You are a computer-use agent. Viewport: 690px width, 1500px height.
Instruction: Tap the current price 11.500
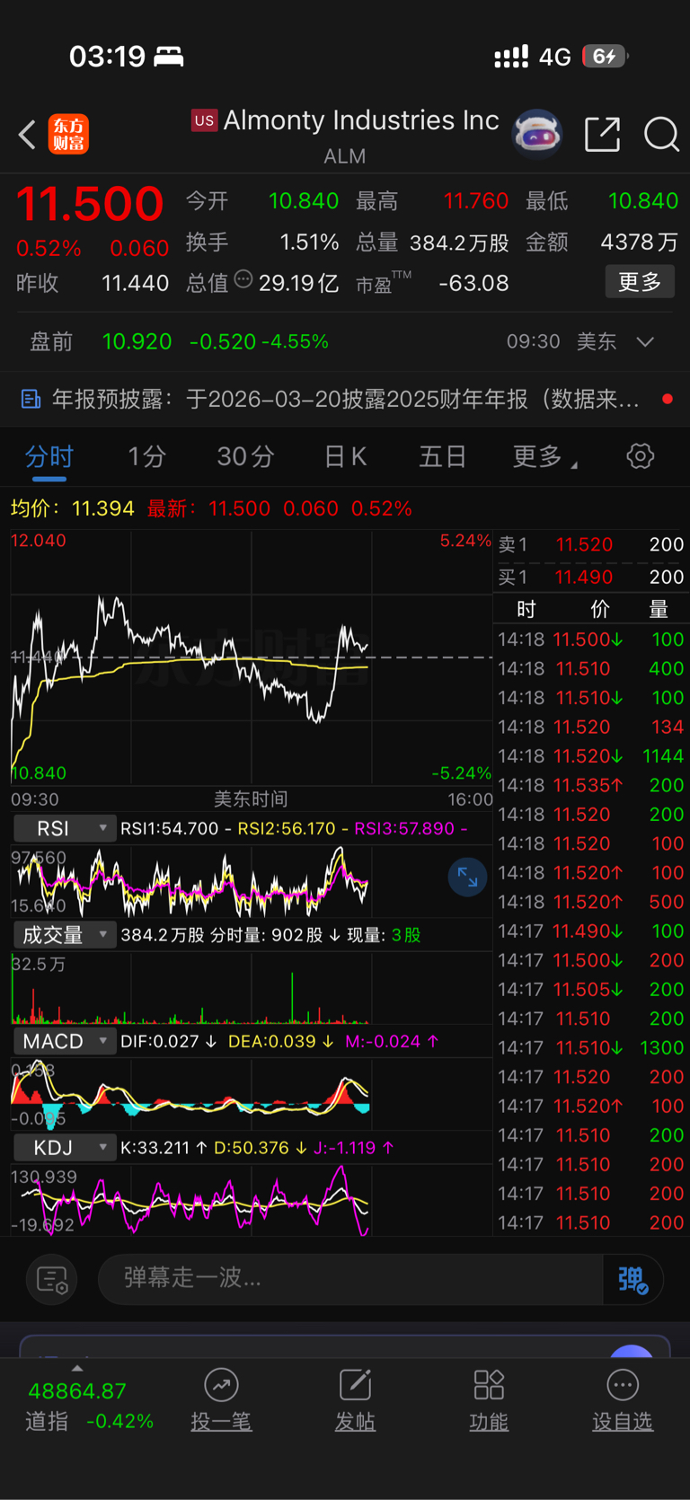tap(90, 203)
